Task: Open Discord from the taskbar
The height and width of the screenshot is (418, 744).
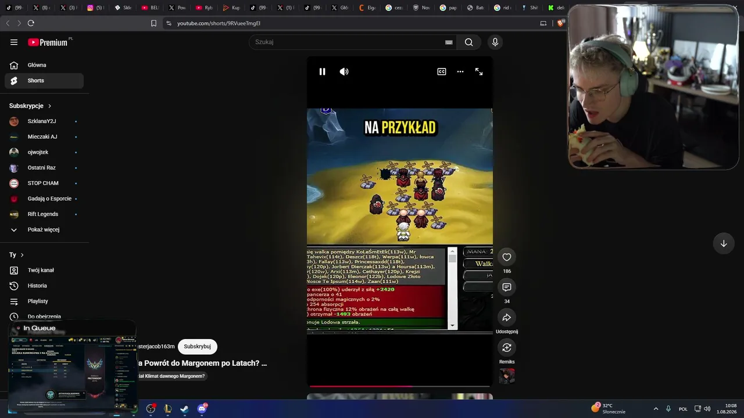Action: [202, 409]
